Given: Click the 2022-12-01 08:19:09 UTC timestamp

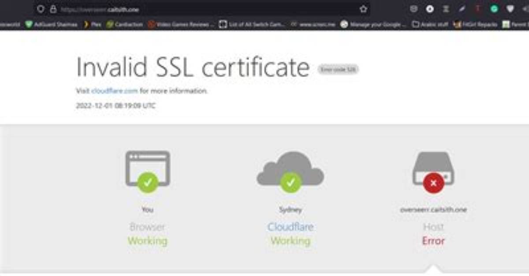Looking at the screenshot, I should (115, 106).
